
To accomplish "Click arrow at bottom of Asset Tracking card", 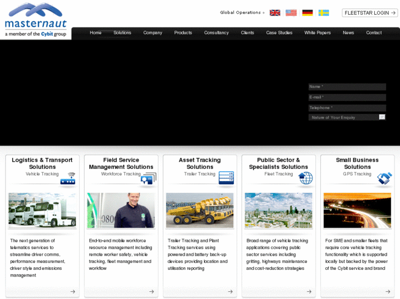I will (231, 292).
